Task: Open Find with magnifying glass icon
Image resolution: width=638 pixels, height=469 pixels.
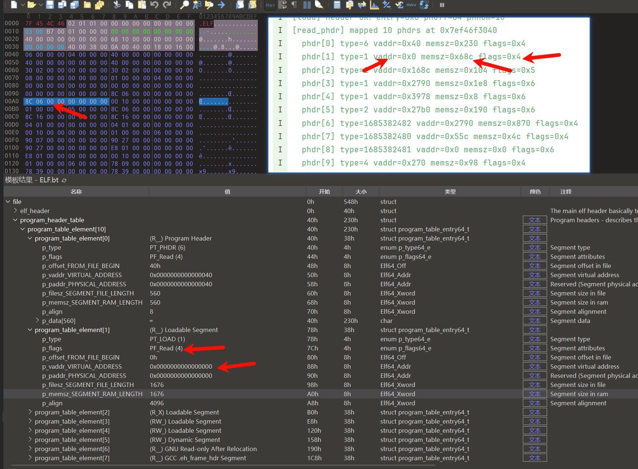Action: pos(184,5)
